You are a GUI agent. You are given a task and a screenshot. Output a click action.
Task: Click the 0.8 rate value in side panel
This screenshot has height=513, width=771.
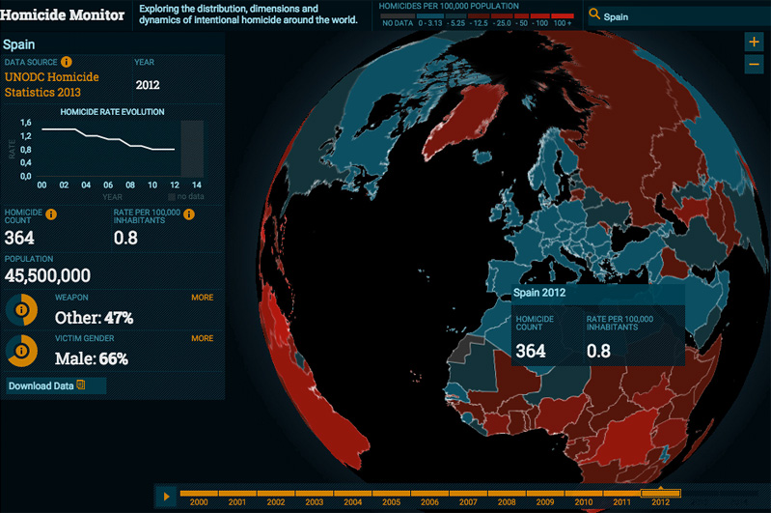coord(125,238)
